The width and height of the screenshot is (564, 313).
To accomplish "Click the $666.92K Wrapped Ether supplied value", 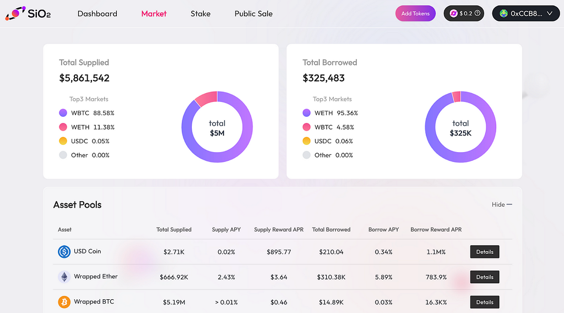I will 173,277.
